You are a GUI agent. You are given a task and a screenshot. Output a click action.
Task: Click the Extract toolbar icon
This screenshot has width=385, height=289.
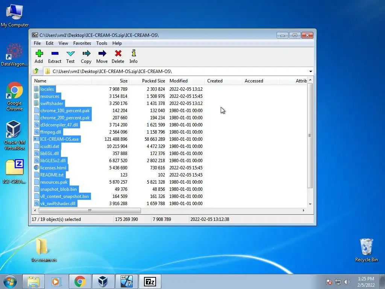pyautogui.click(x=55, y=53)
